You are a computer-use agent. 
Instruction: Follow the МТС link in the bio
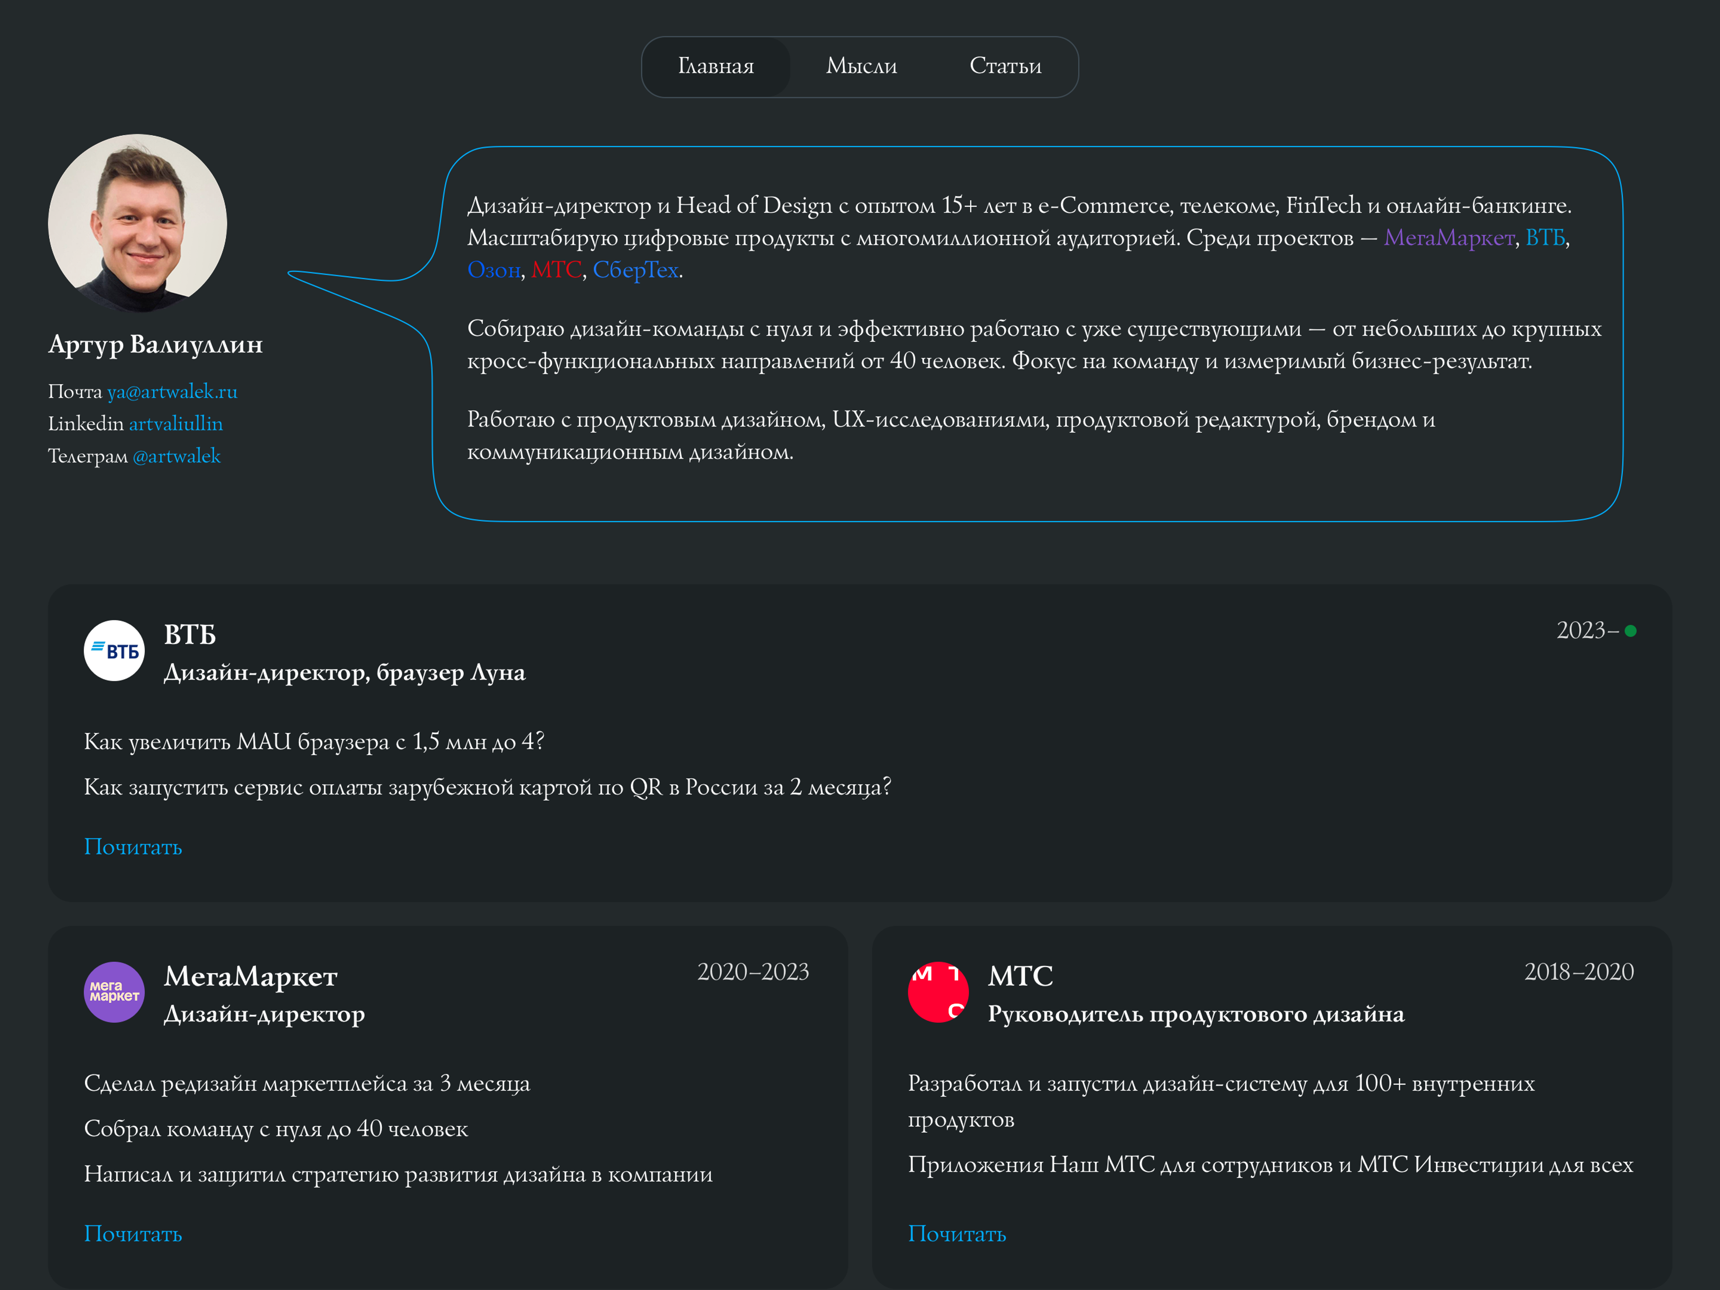[557, 270]
